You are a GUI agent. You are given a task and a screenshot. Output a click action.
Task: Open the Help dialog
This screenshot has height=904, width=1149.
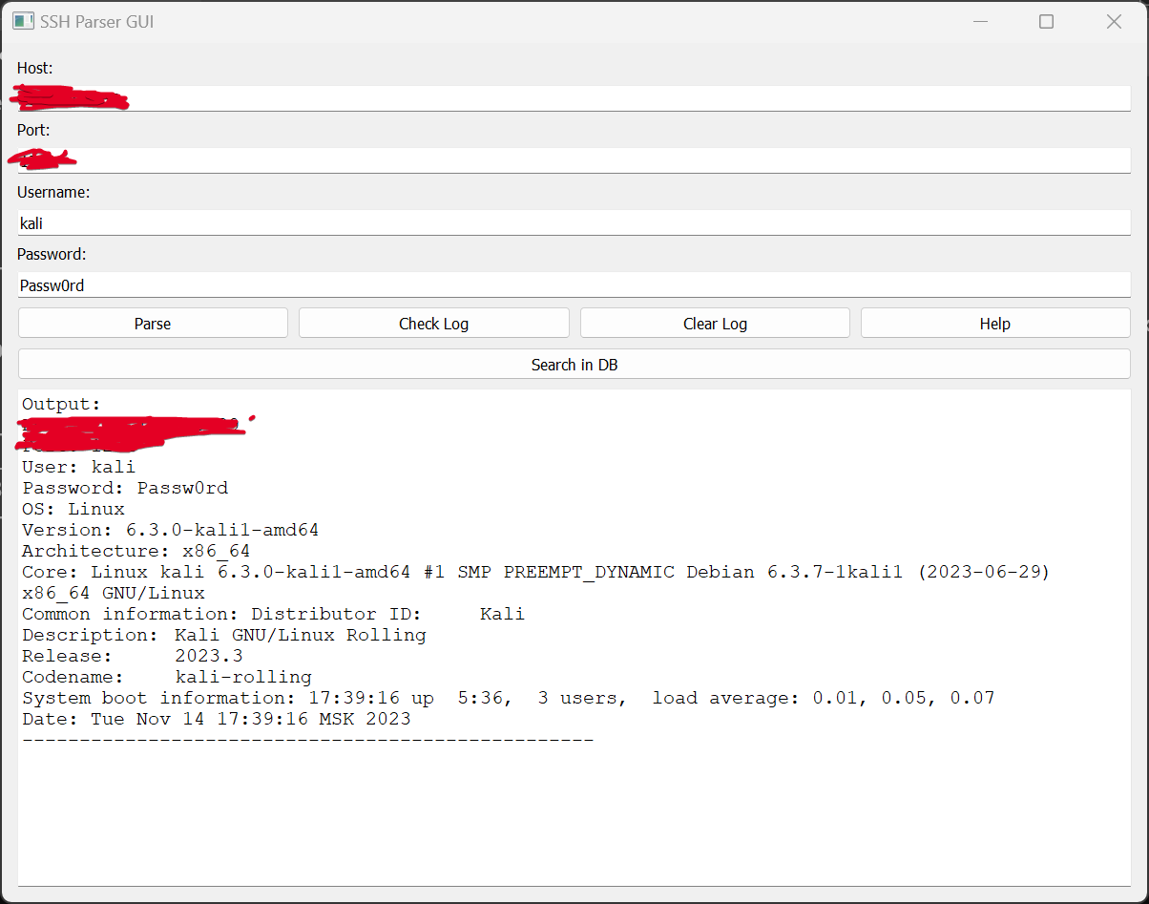coord(994,323)
